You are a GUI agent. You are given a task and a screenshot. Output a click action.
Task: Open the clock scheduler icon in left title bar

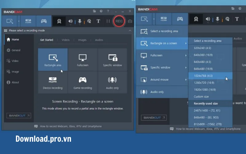pyautogui.click(x=101, y=11)
